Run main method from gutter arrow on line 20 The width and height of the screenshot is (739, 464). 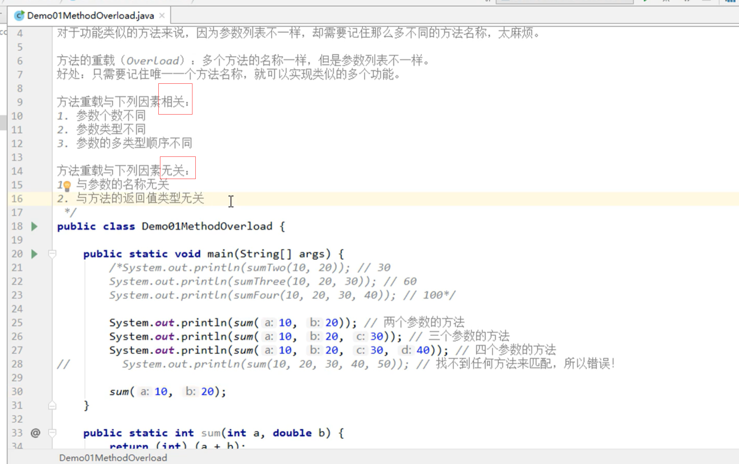click(x=35, y=254)
